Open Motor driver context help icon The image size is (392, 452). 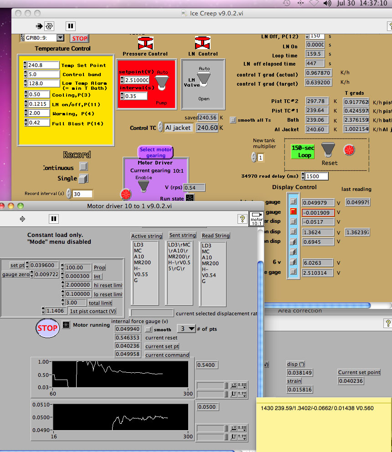242,219
